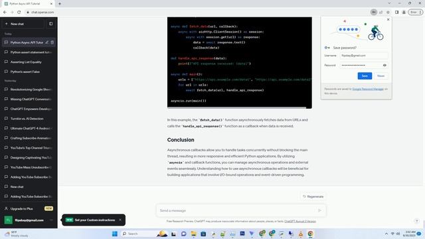Open YouTube's Top Channel chat
Image resolution: width=425 pixels, height=239 pixels.
29,148
